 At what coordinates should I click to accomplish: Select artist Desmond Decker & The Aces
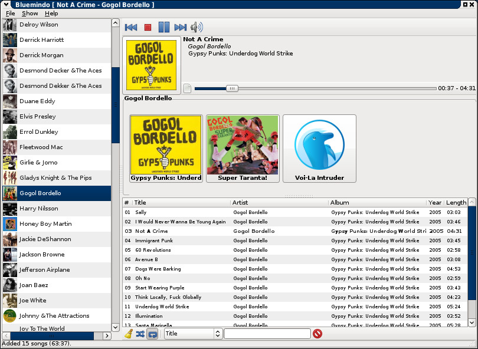57,70
